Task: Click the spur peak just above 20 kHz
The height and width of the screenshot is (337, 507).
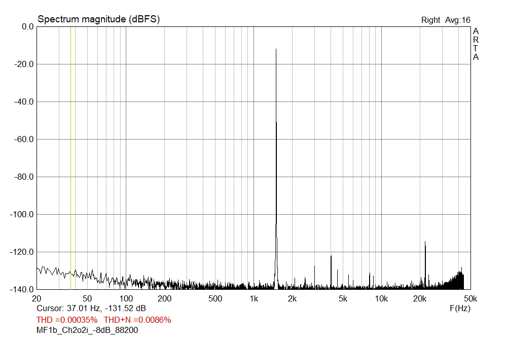Action: click(425, 265)
